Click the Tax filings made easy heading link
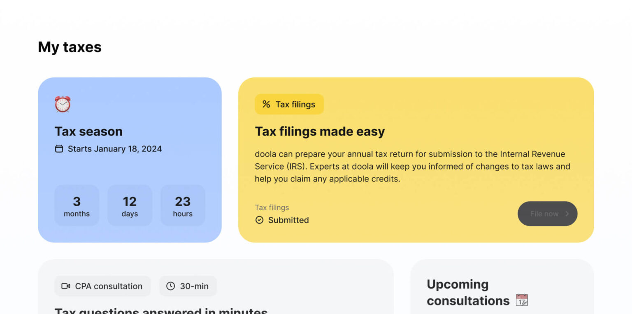632x314 pixels. (320, 131)
